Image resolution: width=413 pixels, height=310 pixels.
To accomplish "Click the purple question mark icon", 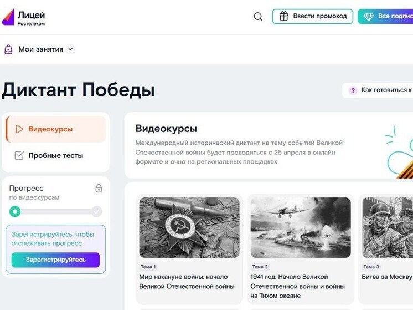I will coord(353,90).
